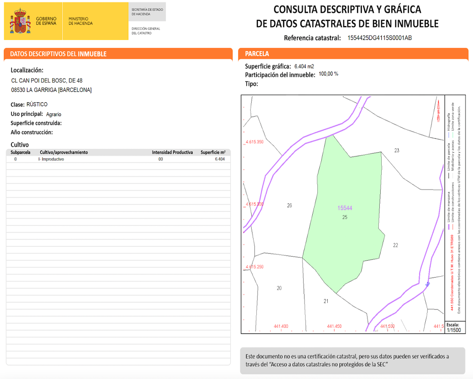Click parcel 20 on the map
Screen dimensions: 473x379
point(279,288)
